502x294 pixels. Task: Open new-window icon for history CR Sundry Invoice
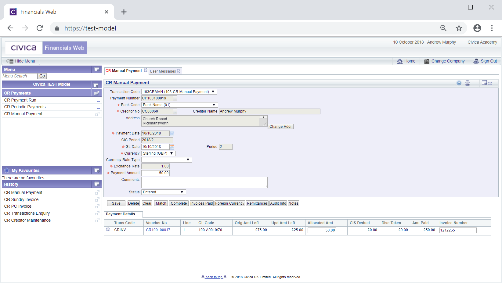tap(97, 199)
